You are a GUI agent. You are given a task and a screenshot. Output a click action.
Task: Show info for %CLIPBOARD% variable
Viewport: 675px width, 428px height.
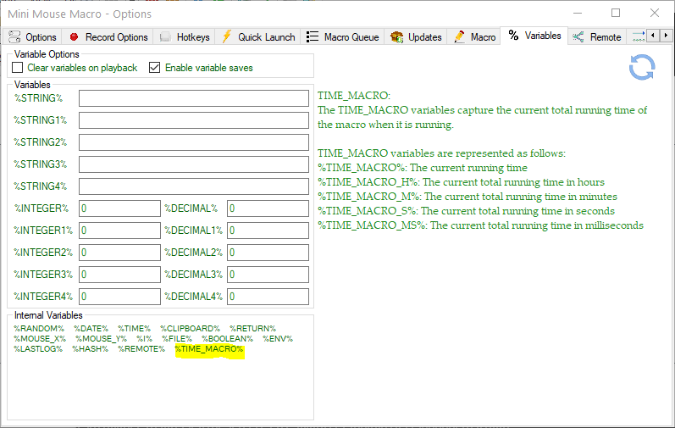pos(190,329)
